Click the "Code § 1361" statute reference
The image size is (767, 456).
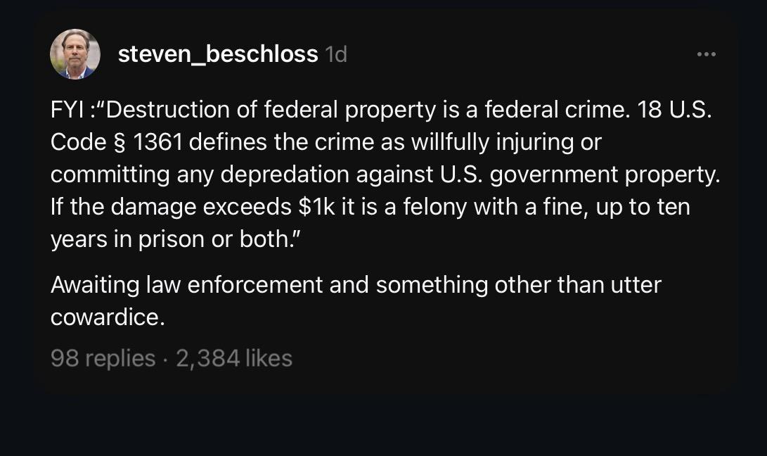[x=117, y=143]
